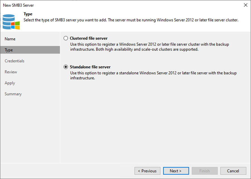Click the Previous button
Viewport: 251px width, 179px height.
pyautogui.click(x=147, y=171)
